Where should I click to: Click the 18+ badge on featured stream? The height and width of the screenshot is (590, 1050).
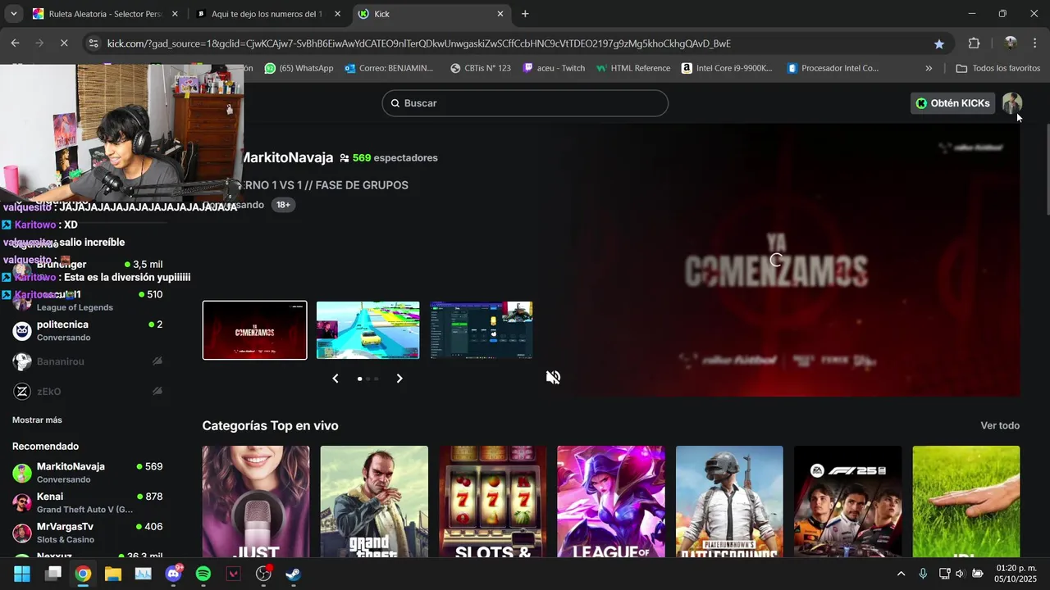[x=283, y=205]
